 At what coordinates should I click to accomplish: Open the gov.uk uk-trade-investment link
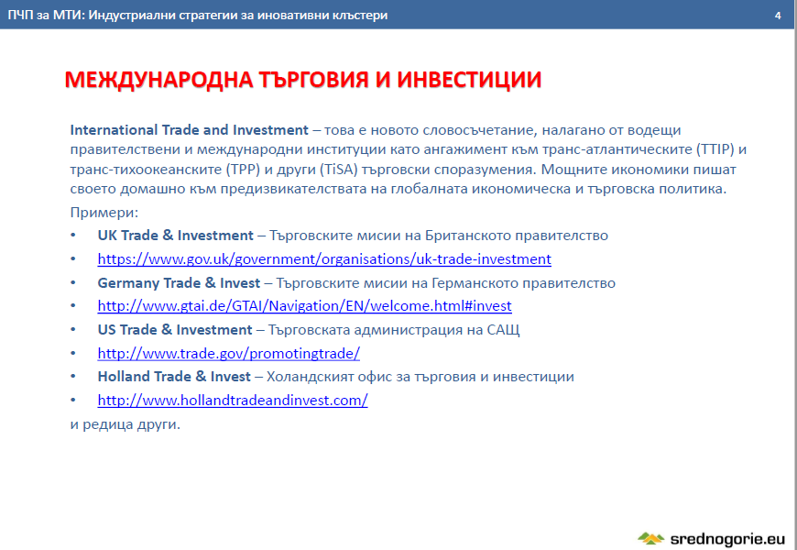(x=324, y=259)
